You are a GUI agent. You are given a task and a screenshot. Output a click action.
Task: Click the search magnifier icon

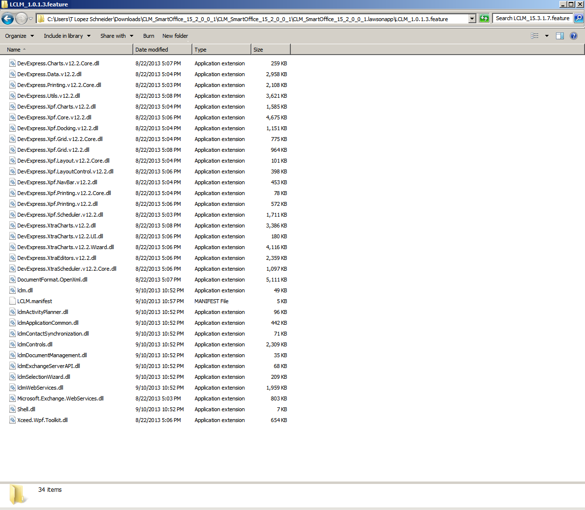(x=579, y=18)
